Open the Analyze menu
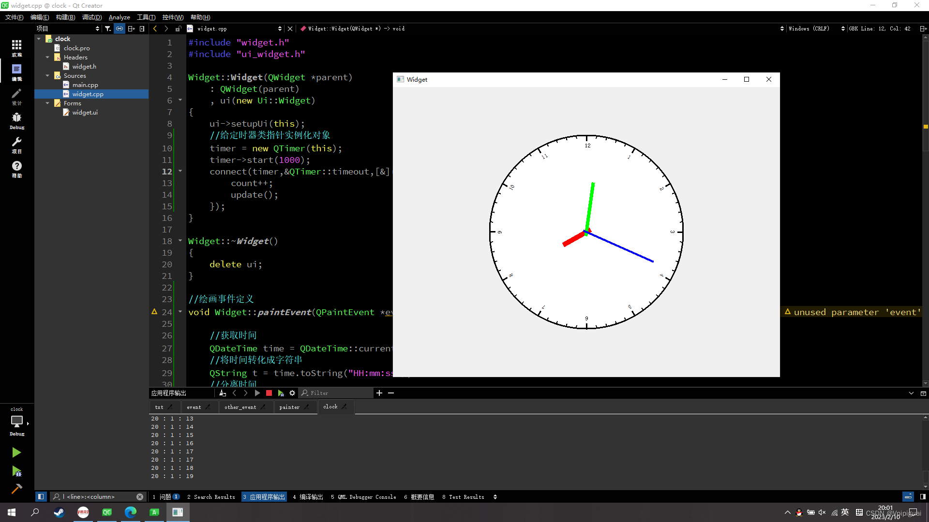The width and height of the screenshot is (929, 522). click(119, 17)
